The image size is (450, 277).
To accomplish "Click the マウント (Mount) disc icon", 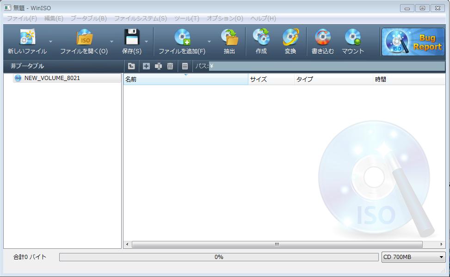I will coord(353,37).
